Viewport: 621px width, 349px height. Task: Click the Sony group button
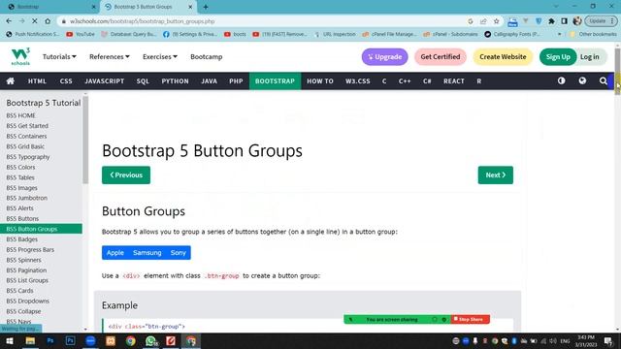click(x=179, y=252)
